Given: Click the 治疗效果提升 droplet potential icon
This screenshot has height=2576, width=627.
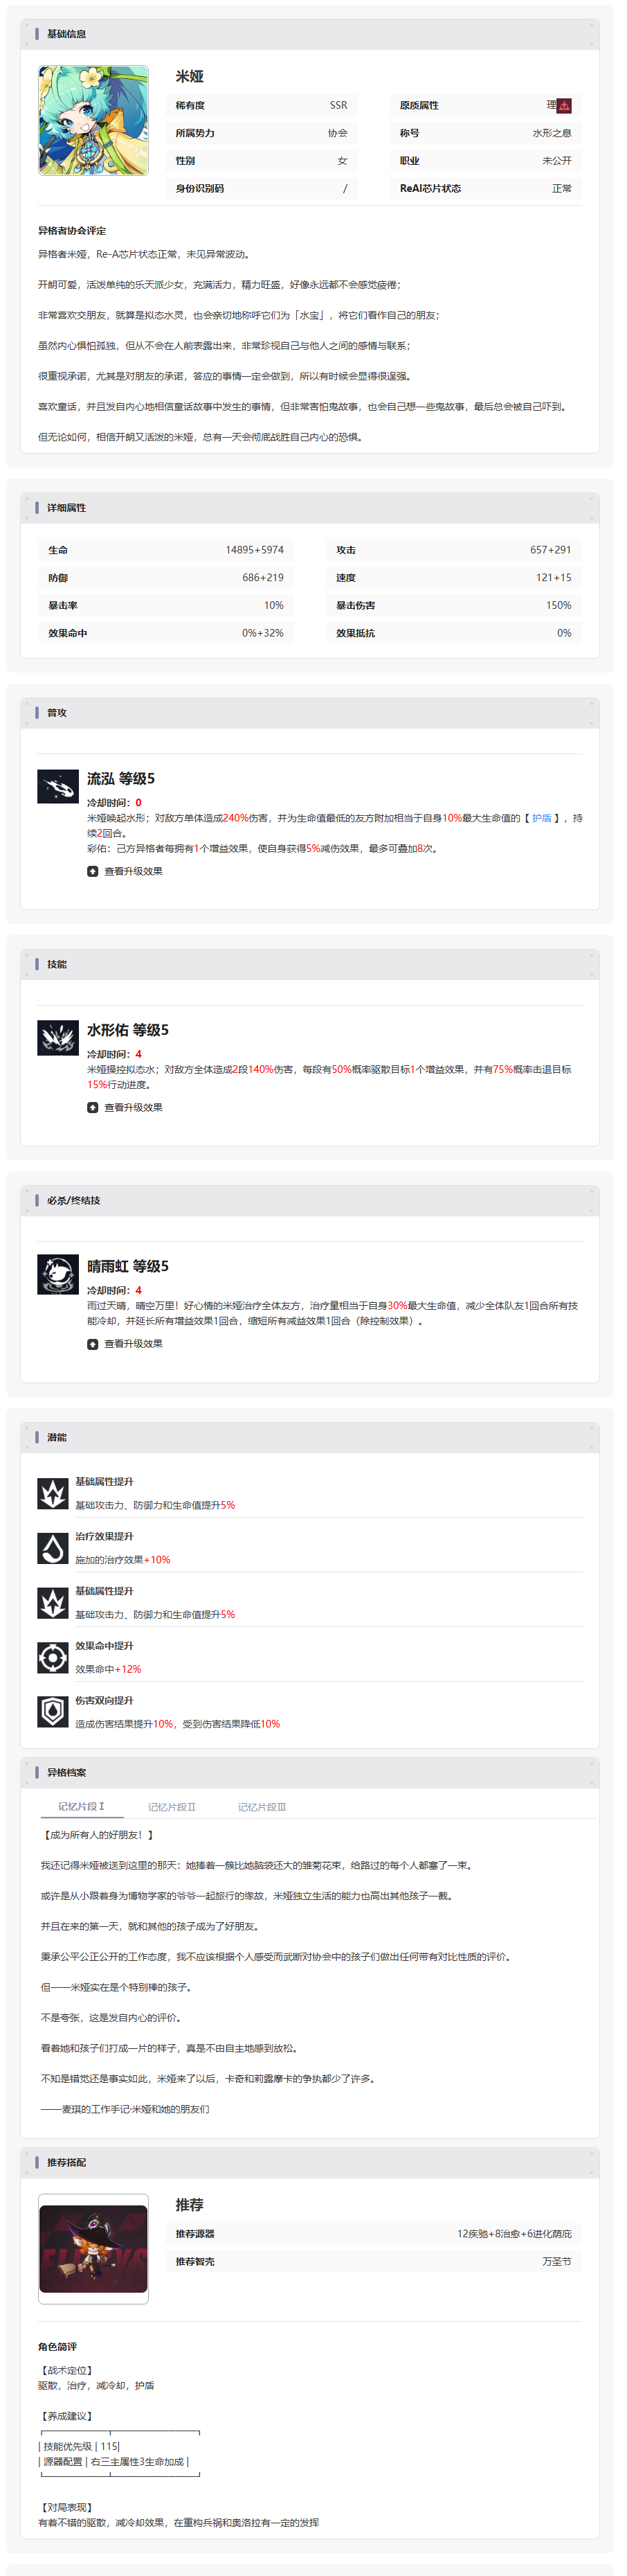Looking at the screenshot, I should coord(52,1548).
